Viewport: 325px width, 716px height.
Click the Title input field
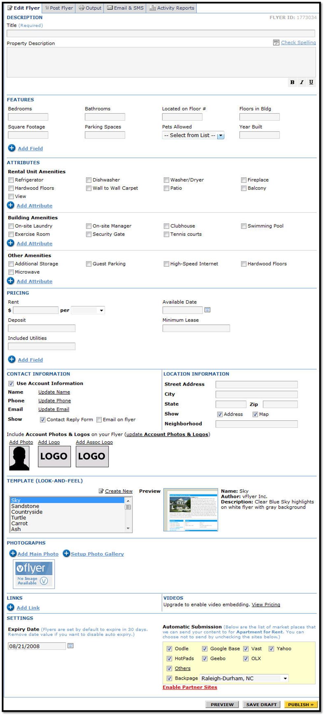pyautogui.click(x=161, y=33)
